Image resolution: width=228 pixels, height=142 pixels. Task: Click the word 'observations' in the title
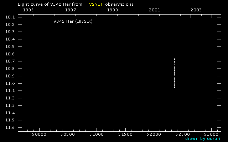[x=119, y=4]
